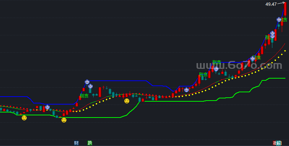Screen dimensions: 289x146
Task: Click the 别贪 label directly above the watermark
Action: pyautogui.click(x=216, y=62)
